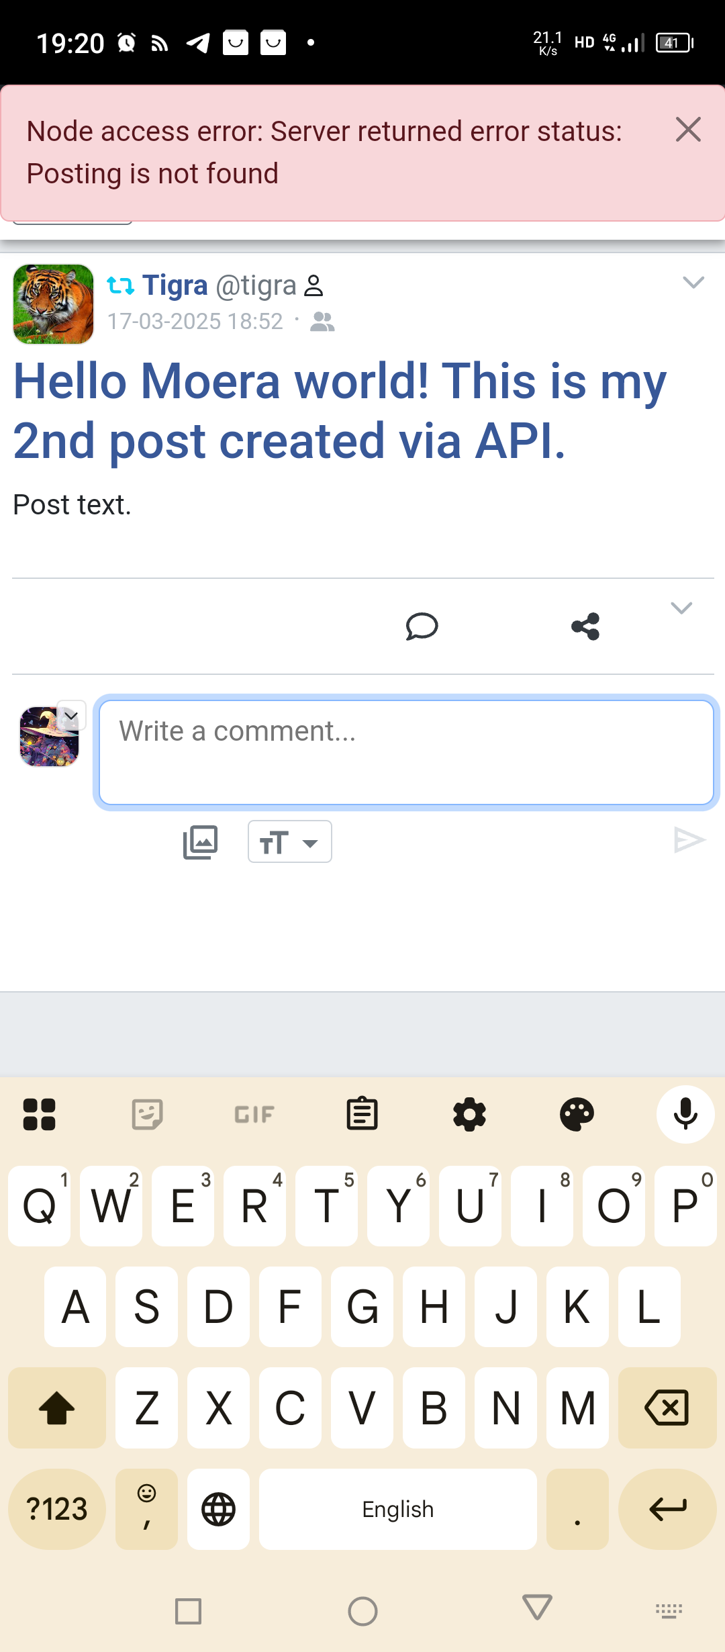Open the text formatting dropdown
The height and width of the screenshot is (1652, 725).
coord(289,842)
